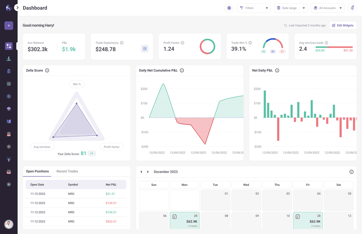Click the unicorn logo in the sidebar
This screenshot has height=234, width=362.
coord(8,8)
